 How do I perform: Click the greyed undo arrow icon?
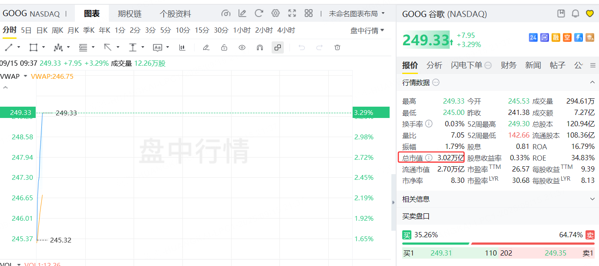click(301, 47)
